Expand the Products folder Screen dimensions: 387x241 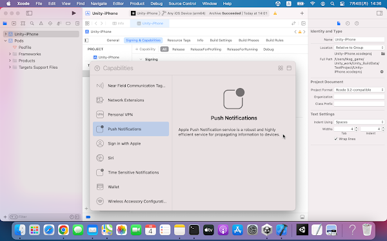point(10,60)
